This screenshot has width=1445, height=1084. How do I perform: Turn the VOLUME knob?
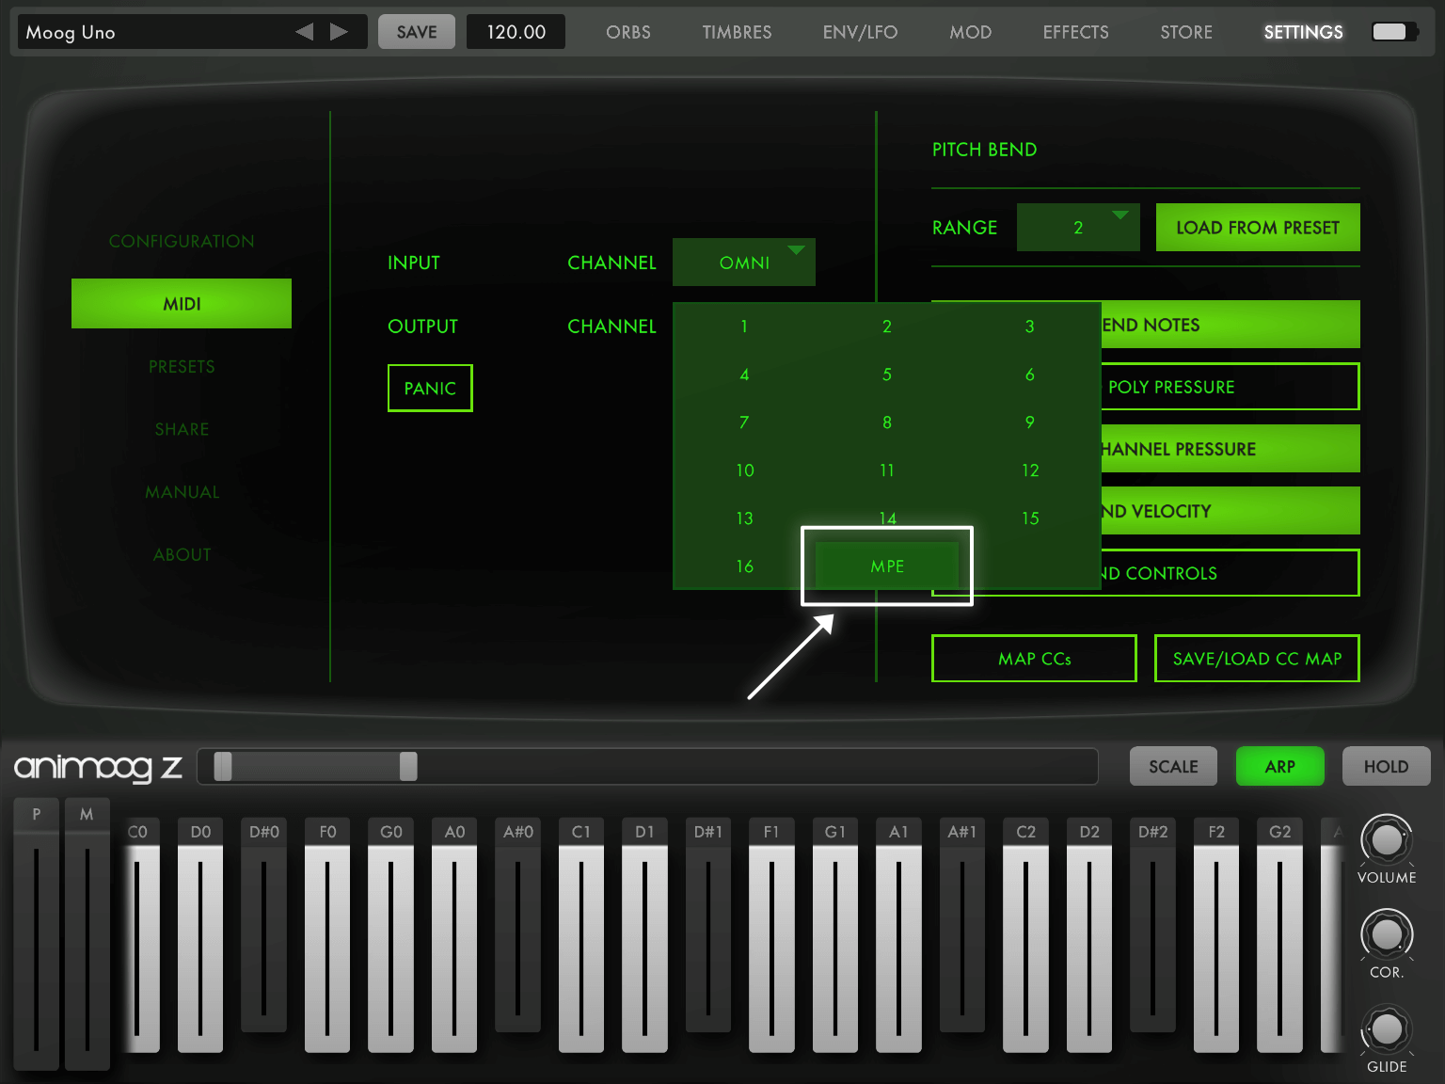coord(1387,838)
